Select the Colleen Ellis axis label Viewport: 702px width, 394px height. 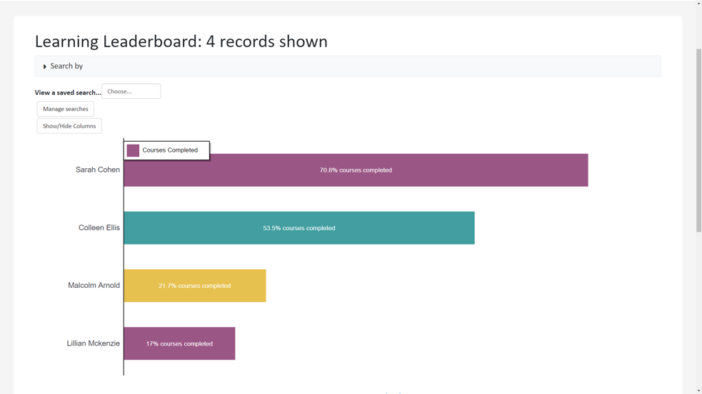(99, 228)
